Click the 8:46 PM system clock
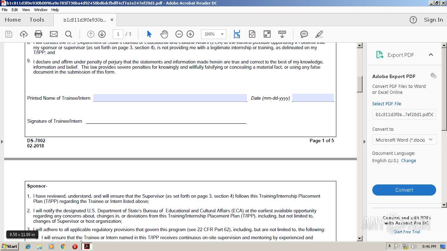The width and height of the screenshot is (447, 251). pos(429,246)
